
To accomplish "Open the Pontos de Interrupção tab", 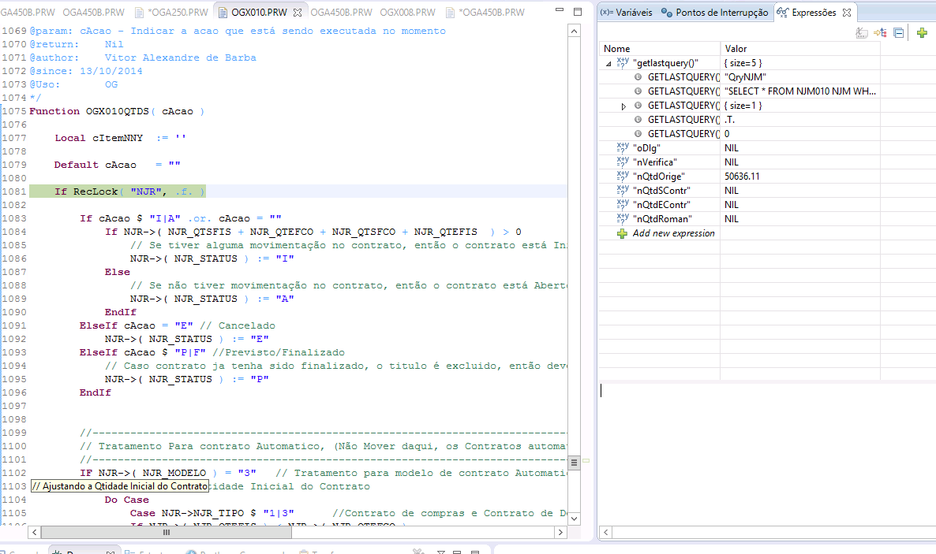I will (715, 13).
